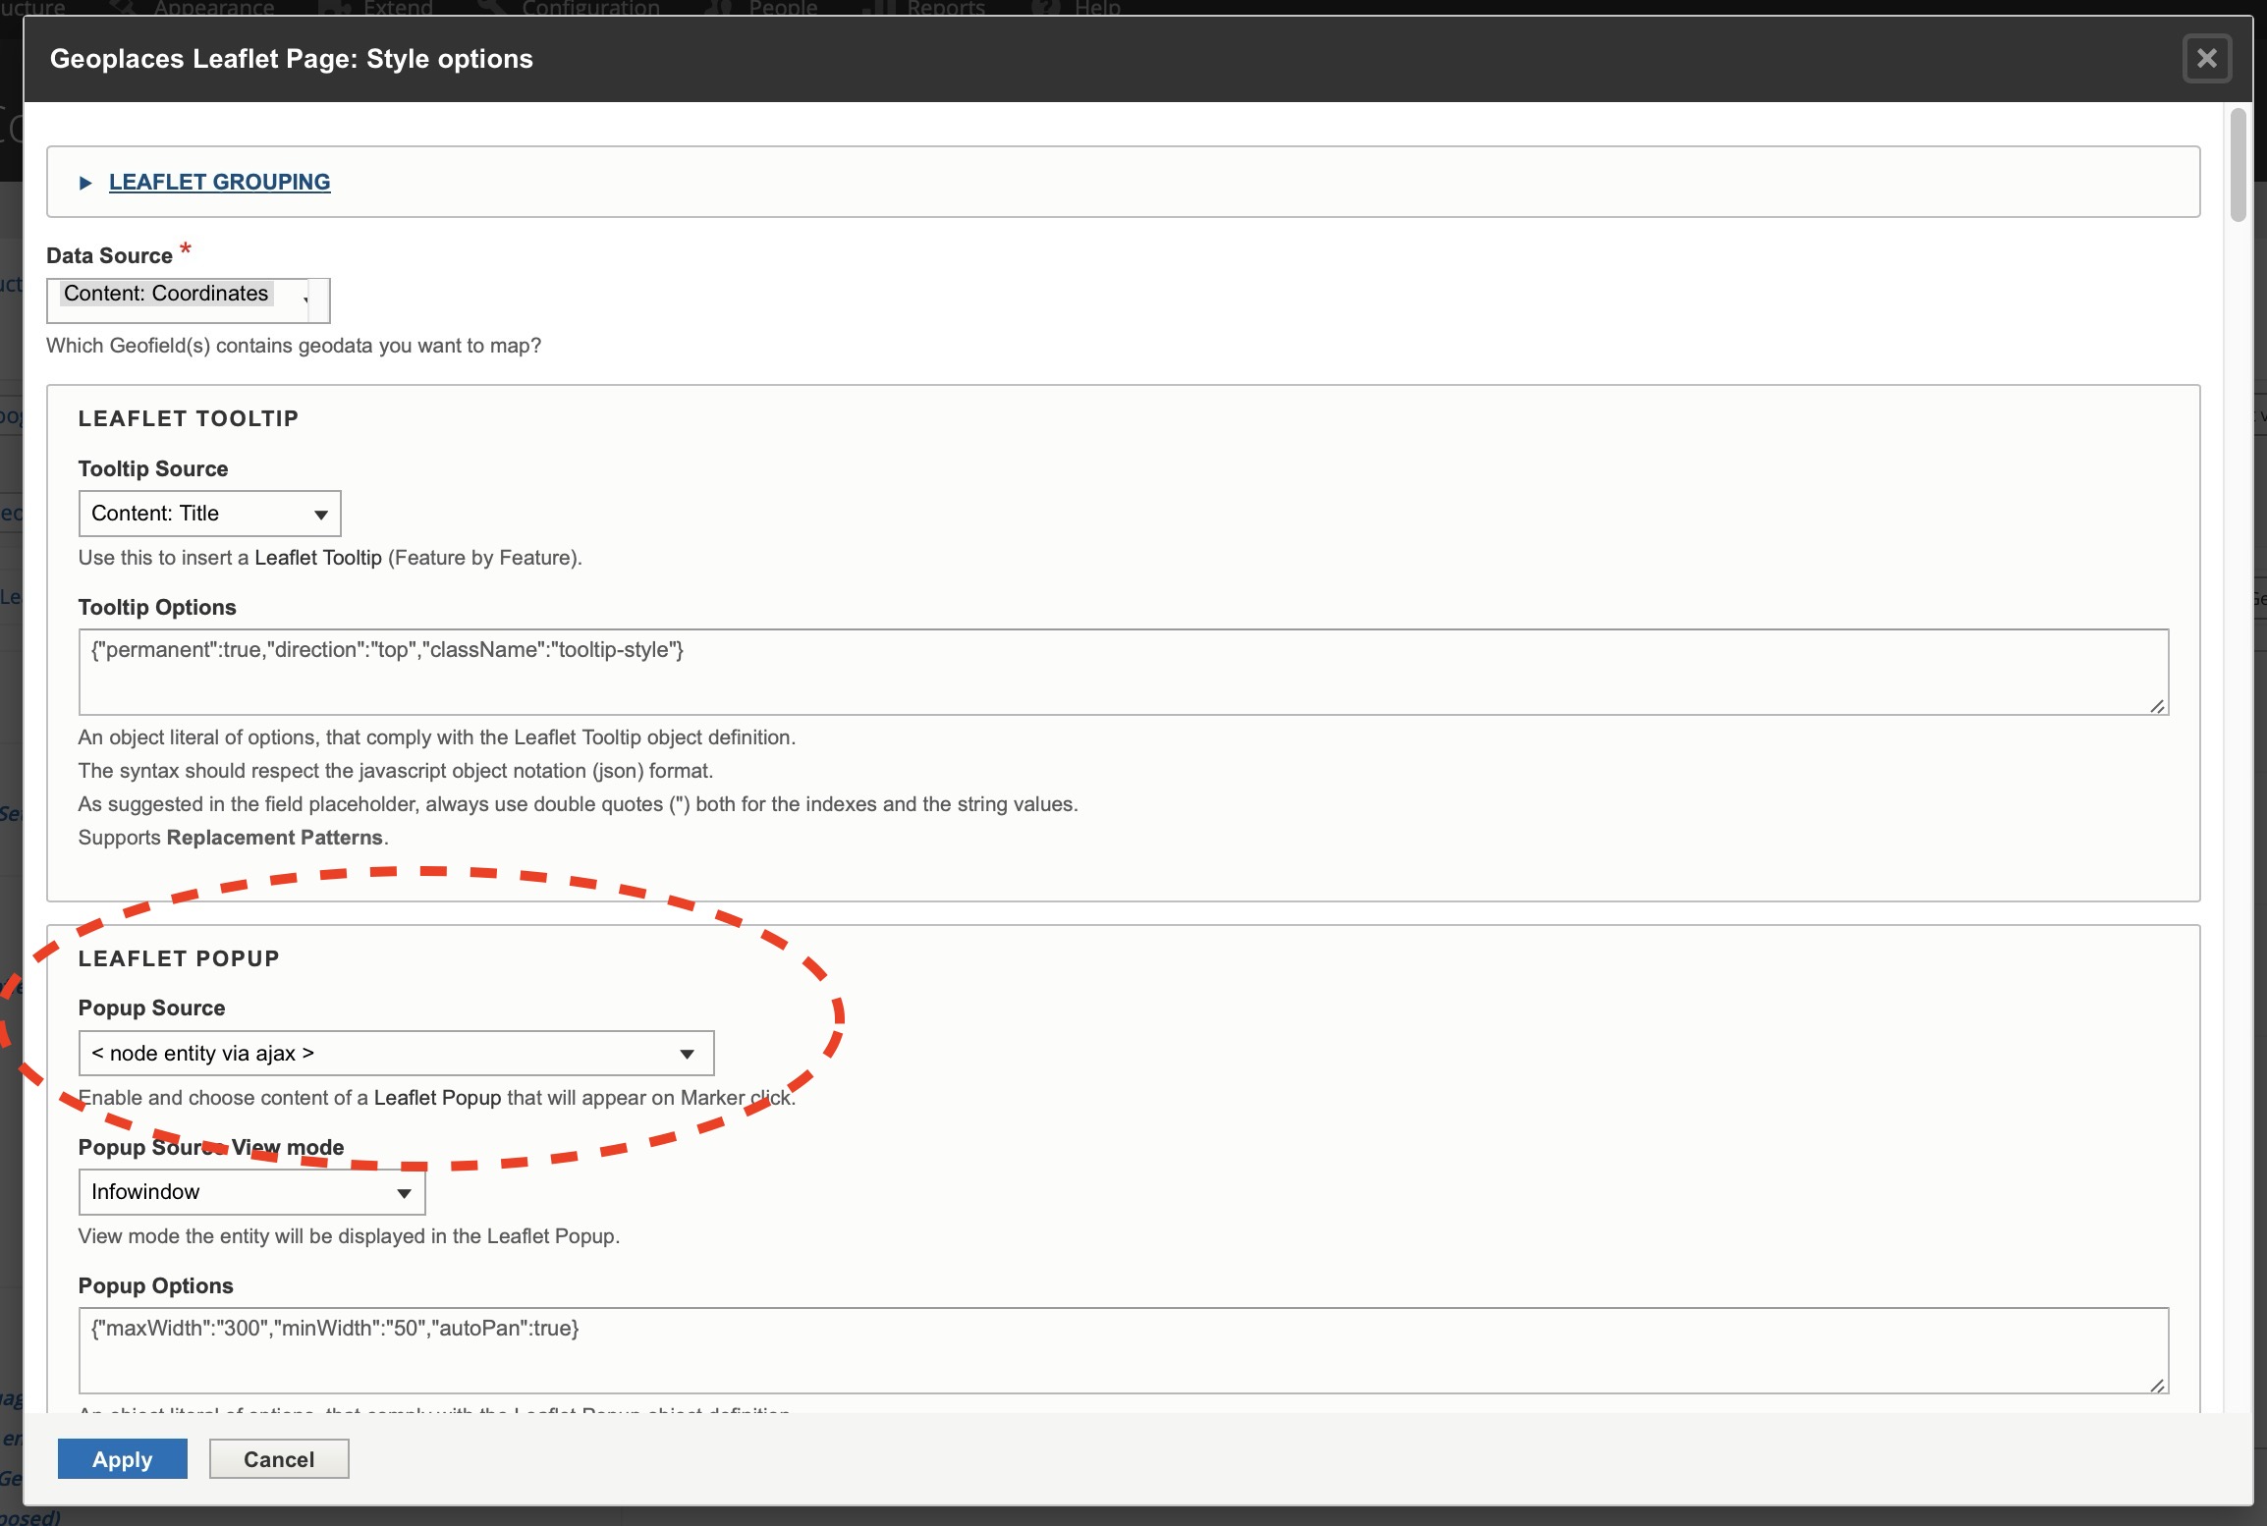Viewport: 2267px width, 1526px height.
Task: Open the Tooltip Source select box
Action: click(x=209, y=514)
